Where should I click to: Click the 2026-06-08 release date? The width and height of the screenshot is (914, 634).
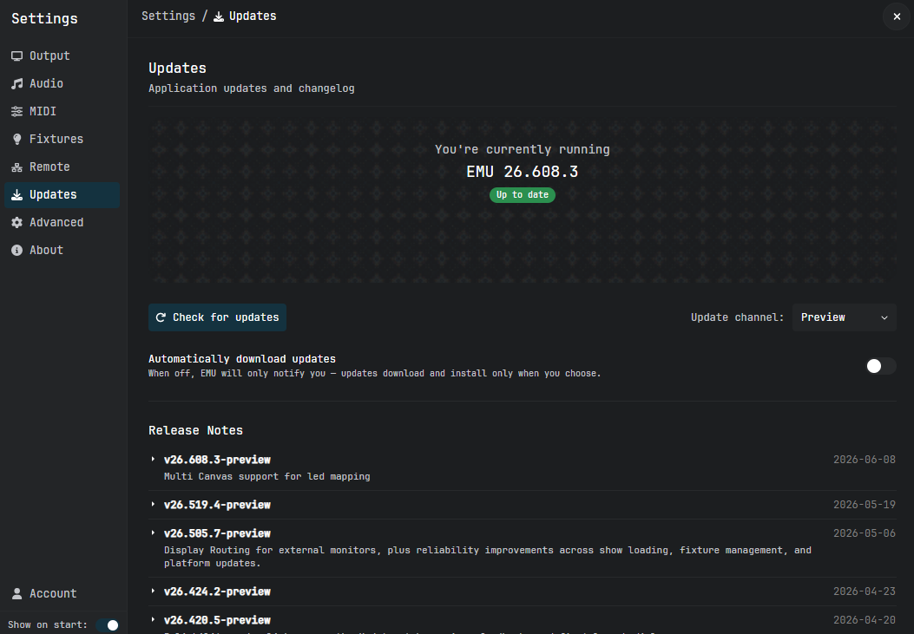[x=865, y=460]
